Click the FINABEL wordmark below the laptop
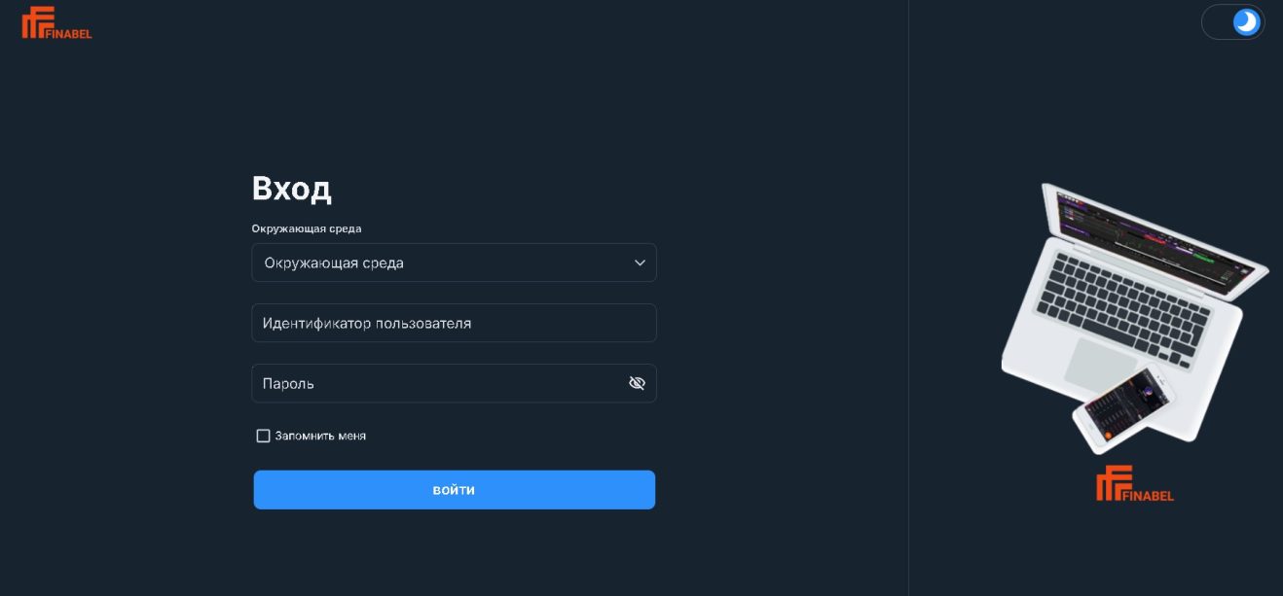Image resolution: width=1283 pixels, height=596 pixels. pyautogui.click(x=1149, y=496)
